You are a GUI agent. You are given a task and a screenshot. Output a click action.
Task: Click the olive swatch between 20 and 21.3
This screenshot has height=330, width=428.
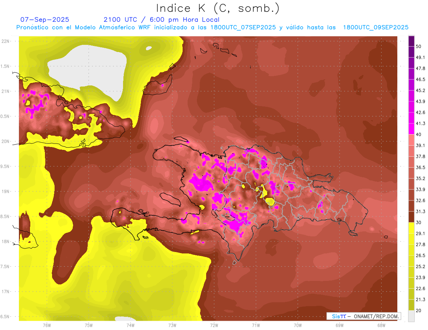[411, 305]
